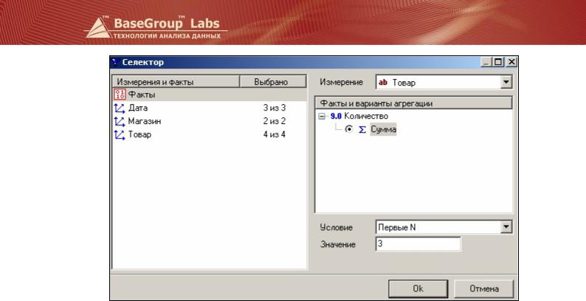This screenshot has width=586, height=301.
Task: Click the Сумма aggregation label
Action: 383,130
